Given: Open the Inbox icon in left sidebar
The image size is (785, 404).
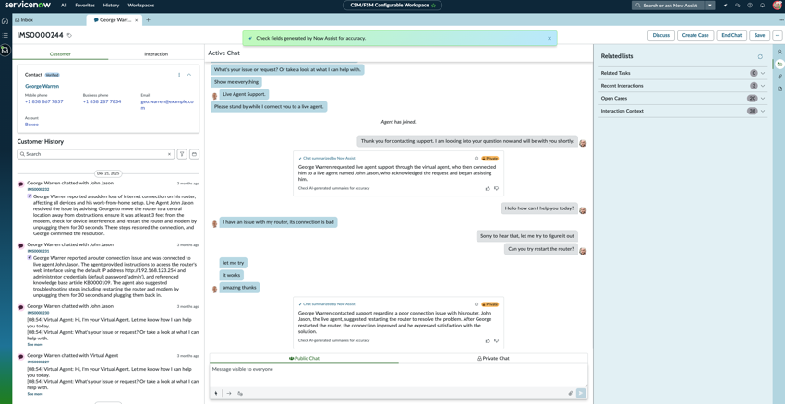Looking at the screenshot, I should [5, 50].
